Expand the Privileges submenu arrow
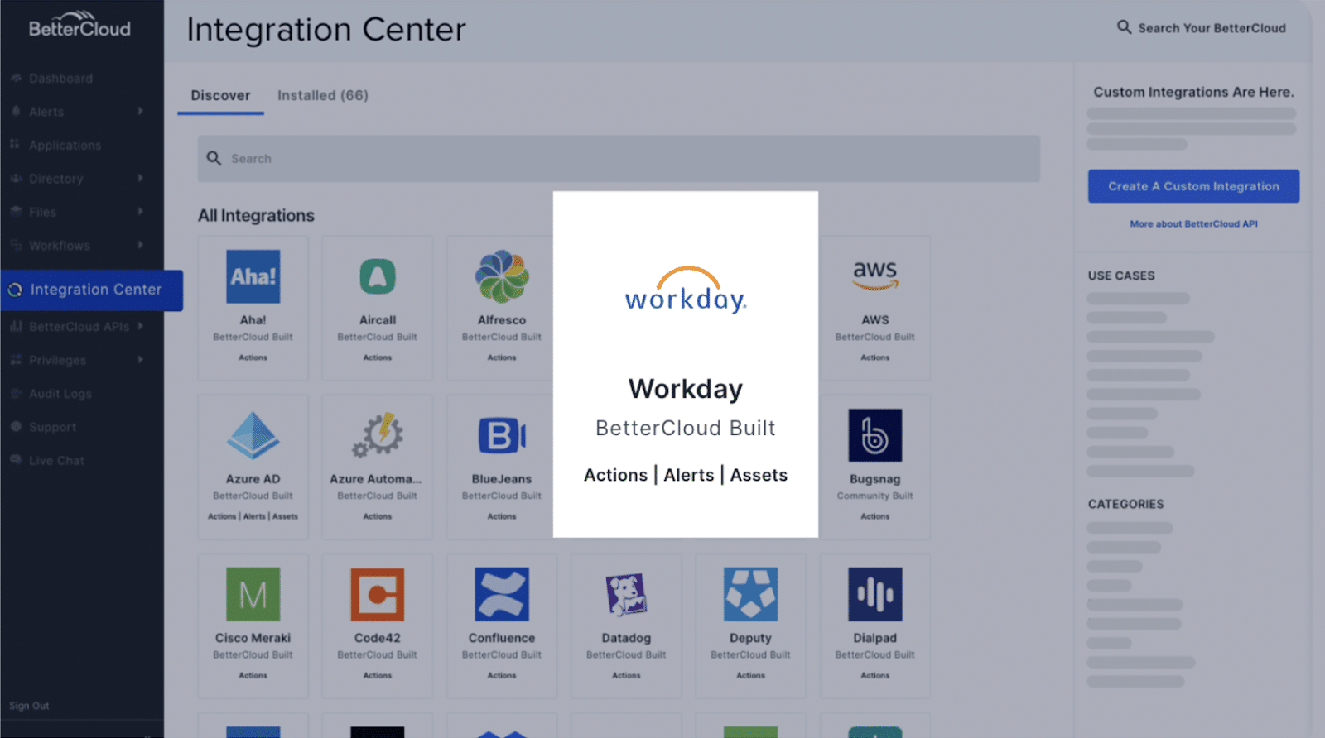Screen dimensions: 1325x738 click(140, 360)
